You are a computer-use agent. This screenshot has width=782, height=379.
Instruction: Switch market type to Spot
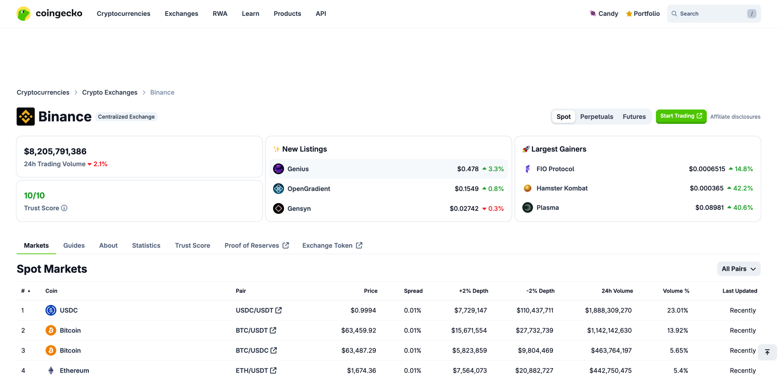563,116
